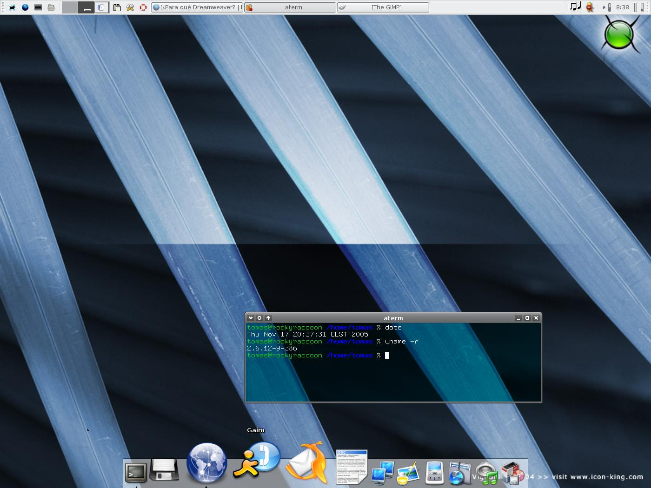
Task: Open the large globe browser dock icon
Action: (x=207, y=463)
